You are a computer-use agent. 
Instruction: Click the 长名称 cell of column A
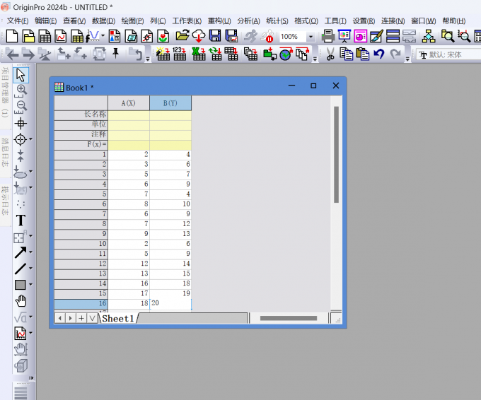click(129, 115)
